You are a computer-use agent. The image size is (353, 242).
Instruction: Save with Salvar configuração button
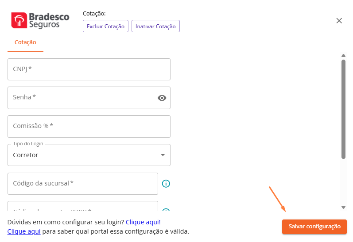tap(314, 227)
